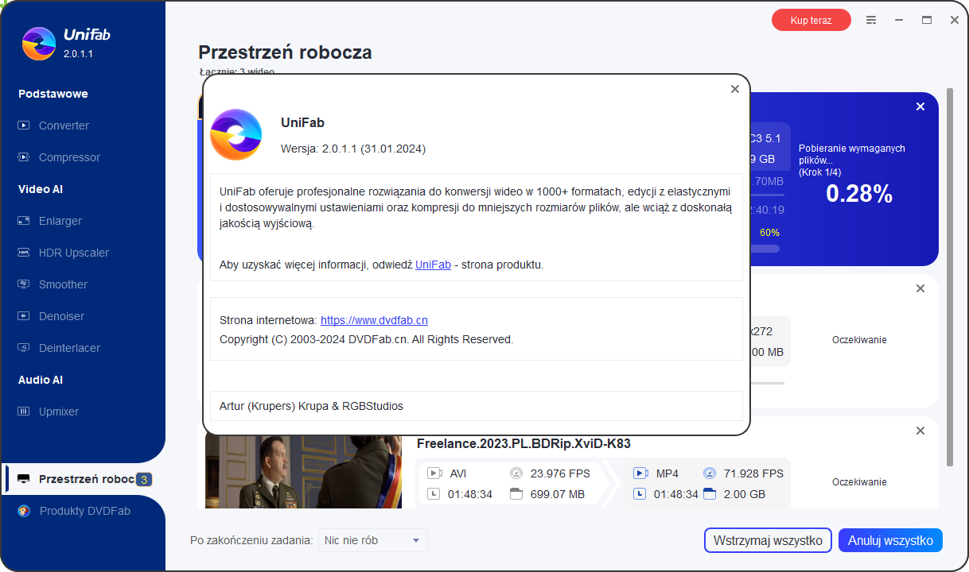Open the https://www.dvdfab.cn link
Viewport: 969px width, 572px height.
coord(374,320)
